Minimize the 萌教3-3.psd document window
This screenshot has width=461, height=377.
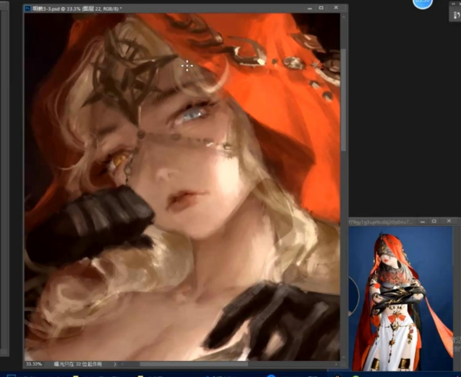(x=309, y=8)
